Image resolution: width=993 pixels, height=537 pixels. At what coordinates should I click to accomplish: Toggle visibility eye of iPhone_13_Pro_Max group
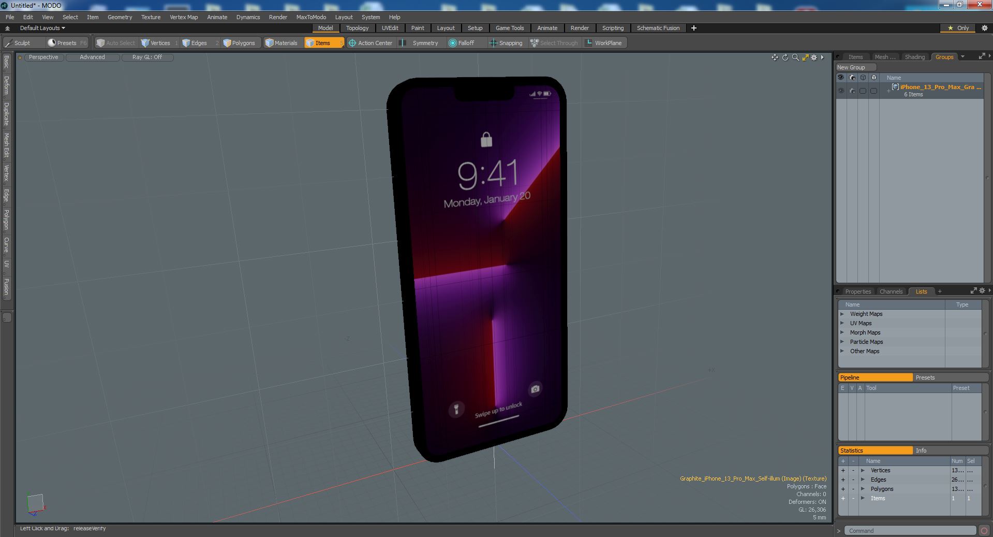click(x=841, y=91)
